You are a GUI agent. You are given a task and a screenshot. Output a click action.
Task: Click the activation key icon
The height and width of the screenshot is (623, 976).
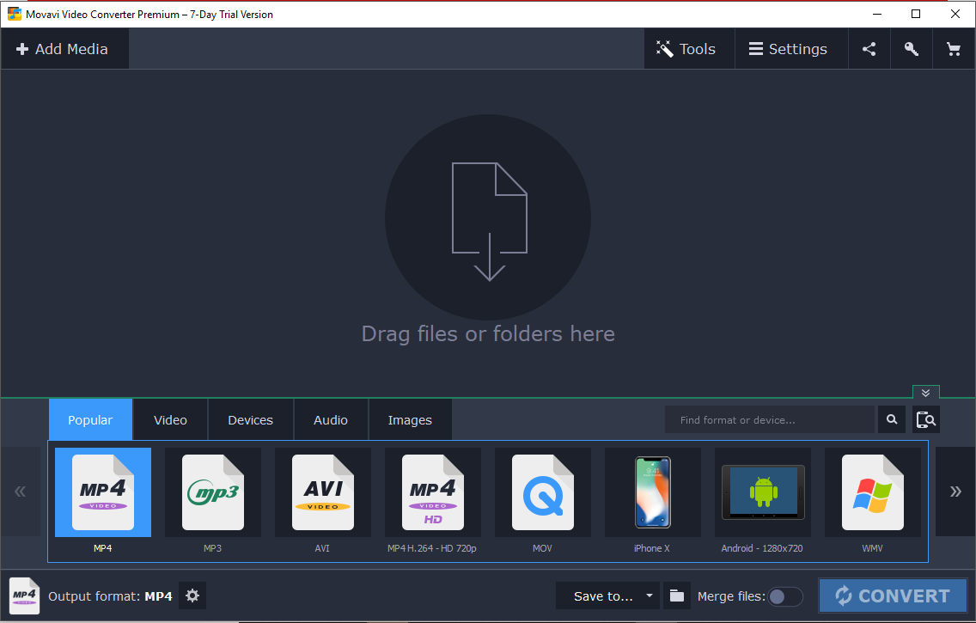(911, 48)
